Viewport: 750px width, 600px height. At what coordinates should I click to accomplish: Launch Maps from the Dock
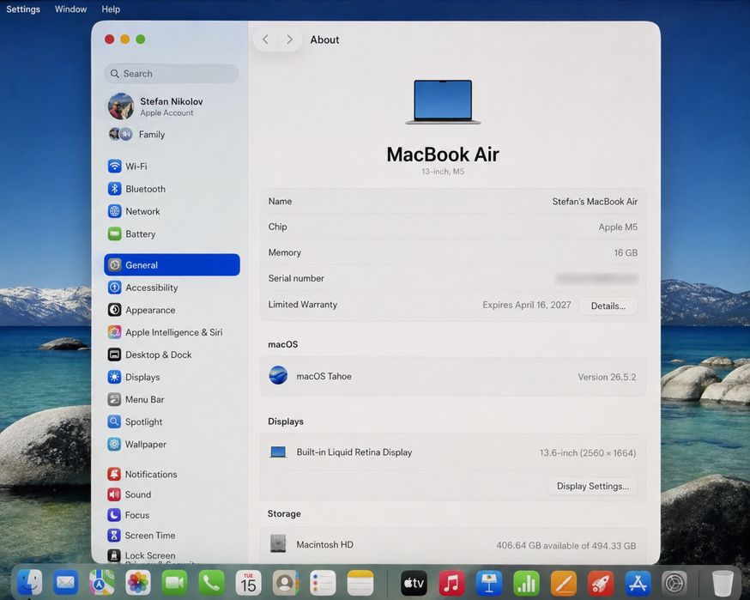(x=102, y=582)
